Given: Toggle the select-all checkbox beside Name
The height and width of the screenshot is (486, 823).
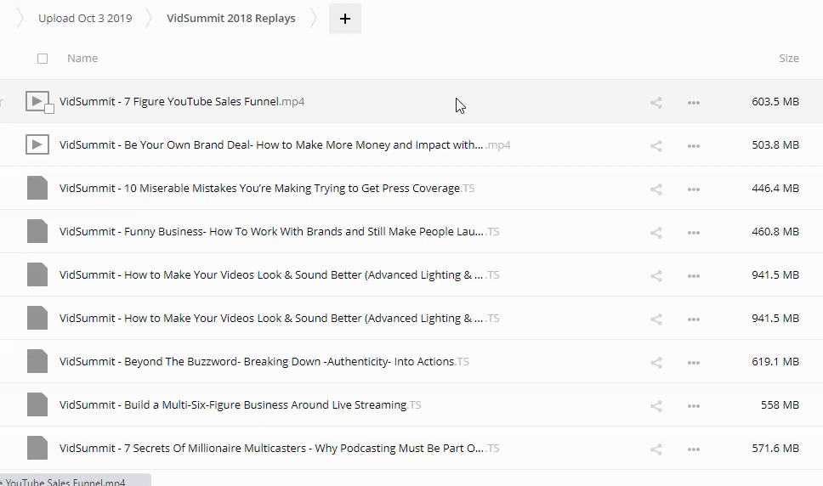Looking at the screenshot, I should [x=43, y=59].
